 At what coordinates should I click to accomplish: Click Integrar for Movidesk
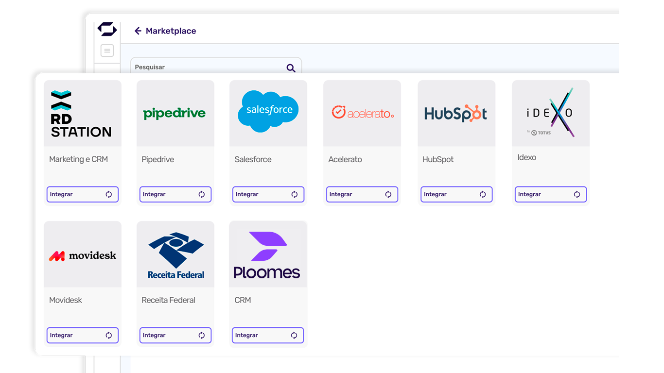83,335
